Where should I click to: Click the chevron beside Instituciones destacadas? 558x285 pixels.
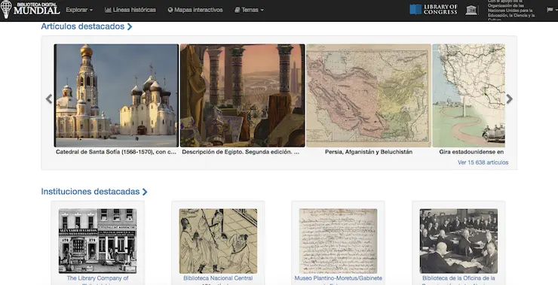coord(145,192)
